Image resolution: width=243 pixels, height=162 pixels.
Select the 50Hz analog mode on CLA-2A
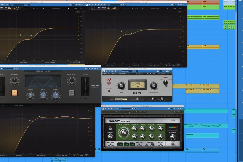pos(117,99)
